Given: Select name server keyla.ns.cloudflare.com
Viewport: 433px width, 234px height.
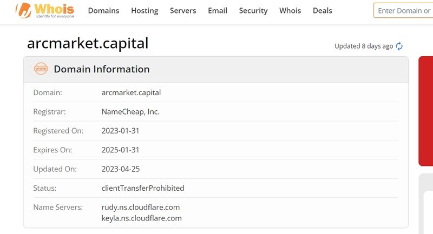Looking at the screenshot, I should click(142, 218).
